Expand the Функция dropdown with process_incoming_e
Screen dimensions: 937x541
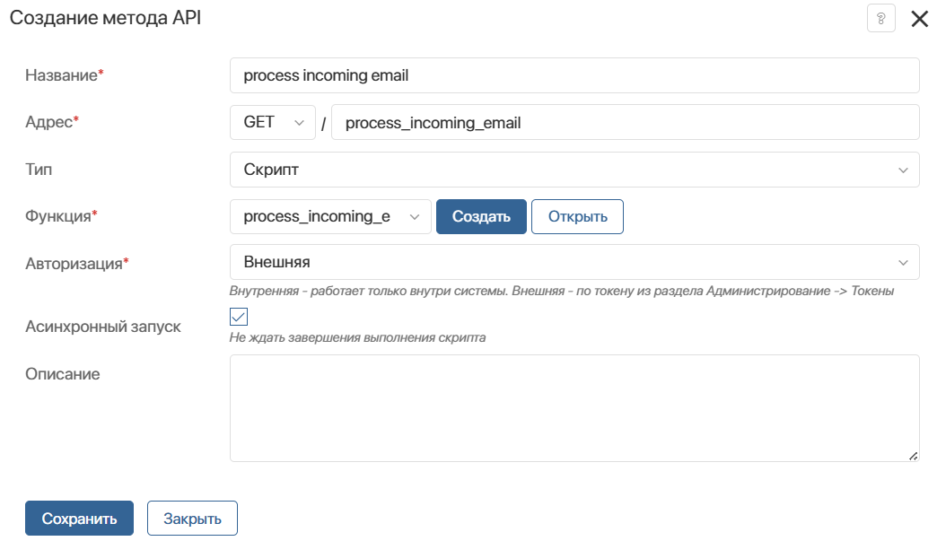(x=330, y=216)
